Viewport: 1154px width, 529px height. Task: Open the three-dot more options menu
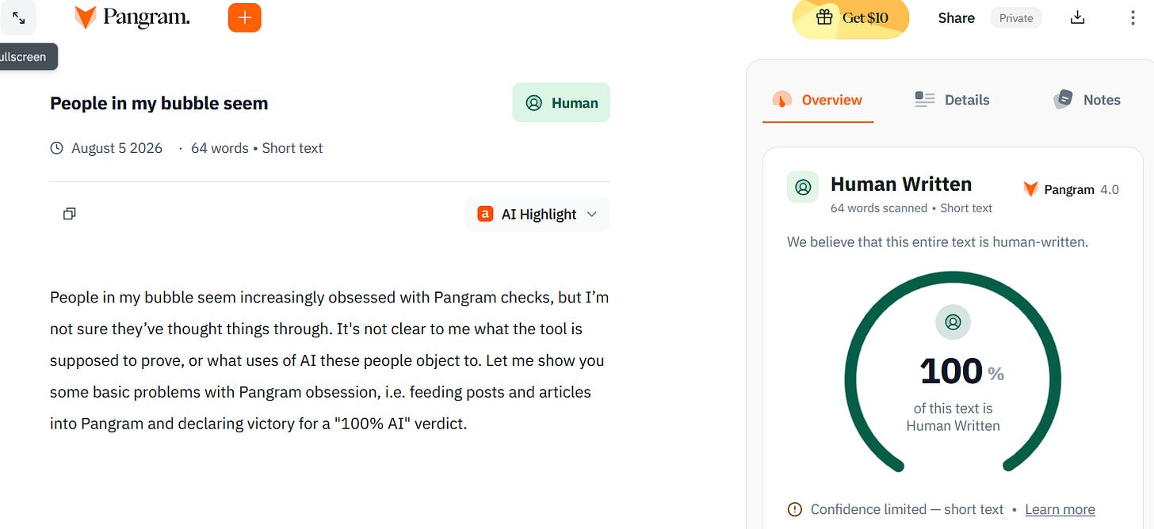coord(1132,17)
